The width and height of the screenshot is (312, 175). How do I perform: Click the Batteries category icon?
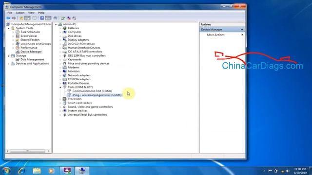tap(64, 28)
